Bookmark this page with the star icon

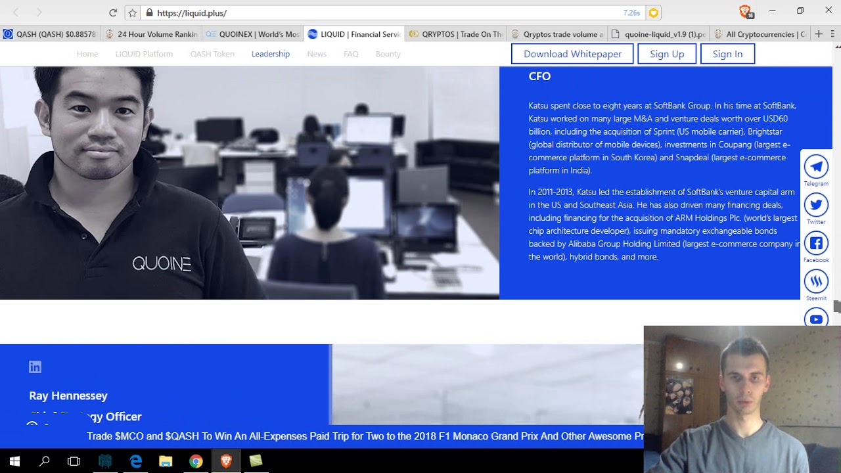click(x=133, y=12)
